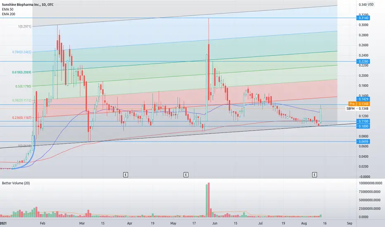This screenshot has width=385, height=227.
Task: Select the Better Volume (20) indicator legend
Action: point(16,183)
